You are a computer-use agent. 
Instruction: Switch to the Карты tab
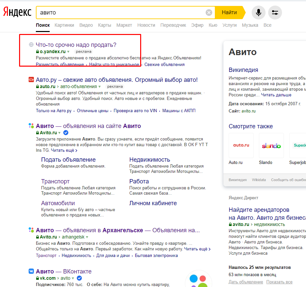pos(105,25)
